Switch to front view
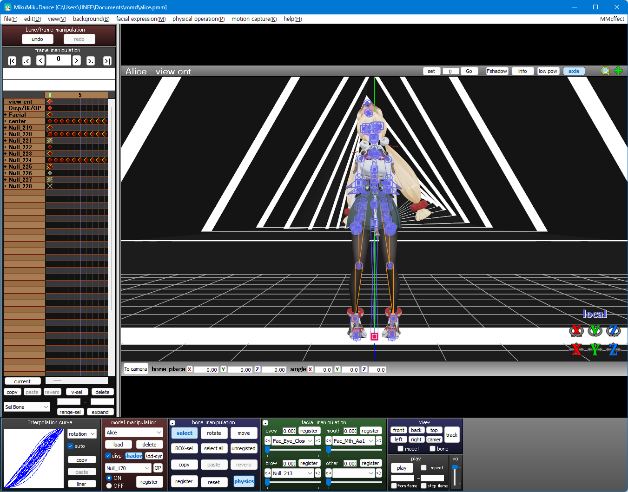 pos(399,430)
